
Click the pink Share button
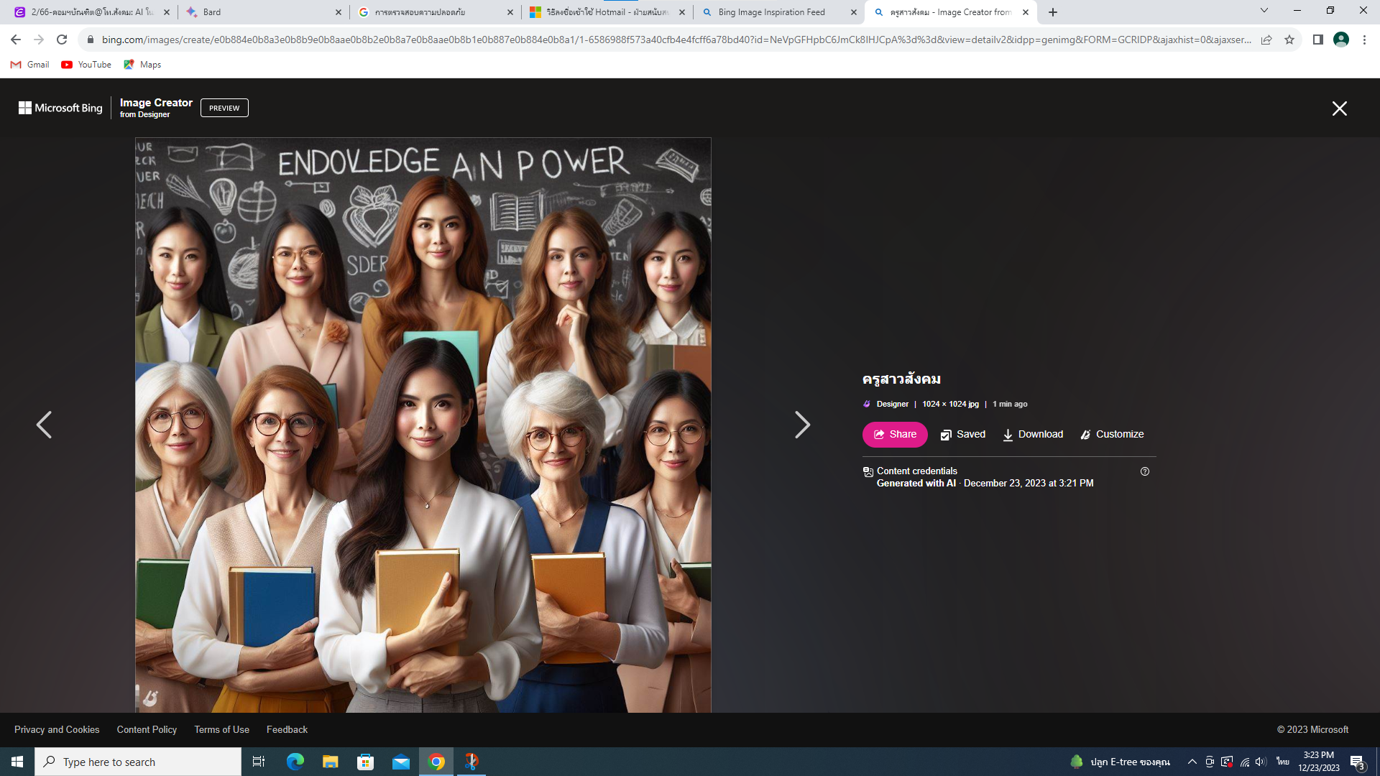[895, 435]
